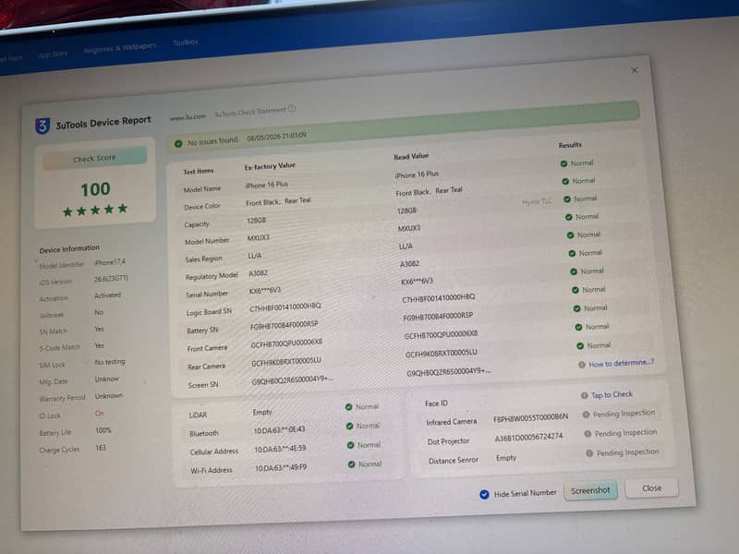Click the Normal check icon in the Sales Region row

point(570,235)
